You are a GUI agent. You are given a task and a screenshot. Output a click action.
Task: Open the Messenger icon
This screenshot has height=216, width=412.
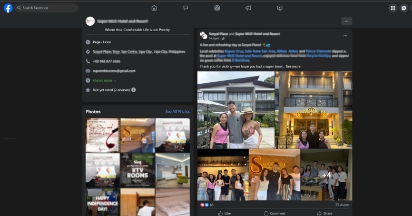click(404, 8)
